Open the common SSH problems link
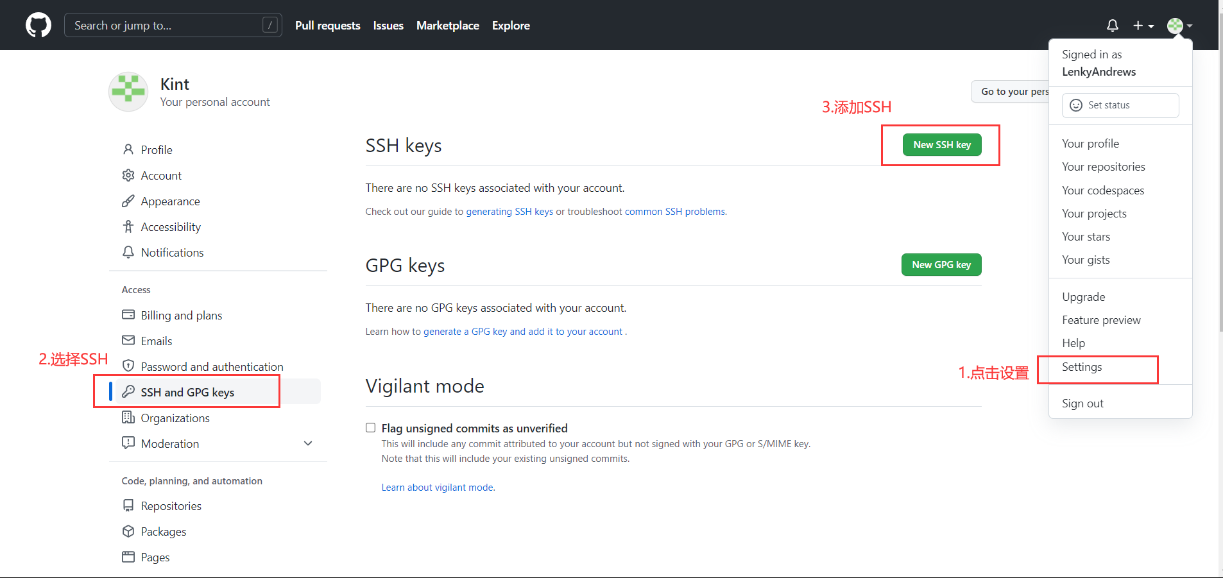Screen dimensions: 1223x578 676,212
